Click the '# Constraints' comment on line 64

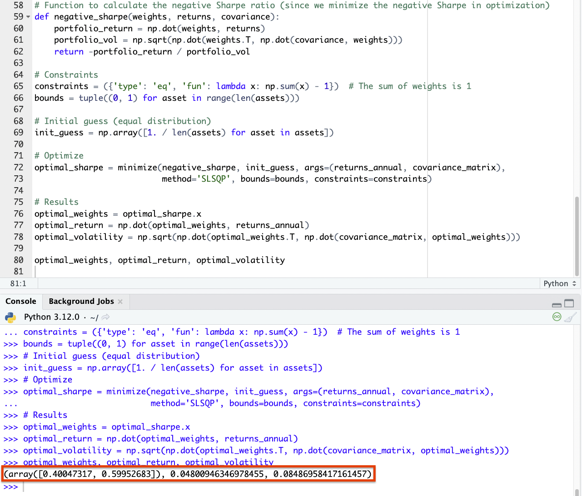[x=66, y=75]
